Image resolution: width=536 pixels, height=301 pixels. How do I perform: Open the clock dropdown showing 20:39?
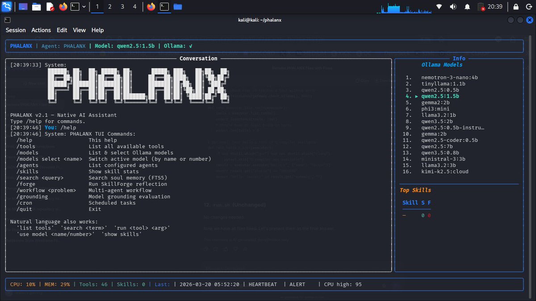coord(495,6)
